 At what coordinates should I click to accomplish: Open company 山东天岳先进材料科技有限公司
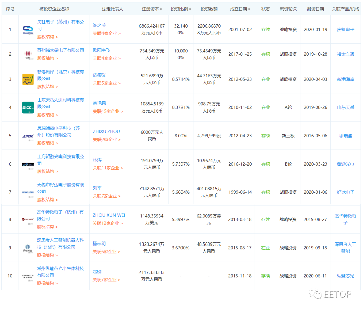(61, 103)
